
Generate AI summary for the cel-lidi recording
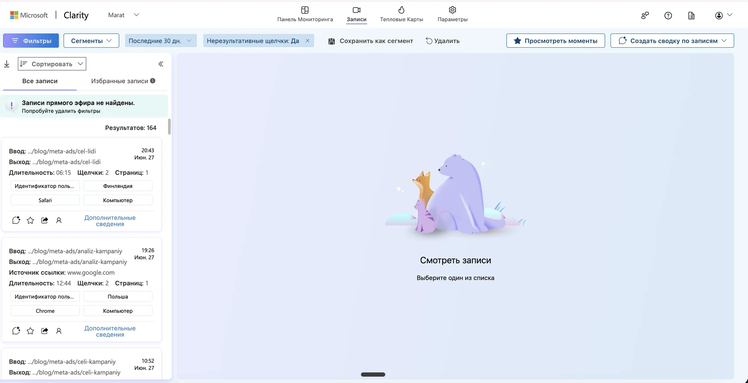coord(16,220)
